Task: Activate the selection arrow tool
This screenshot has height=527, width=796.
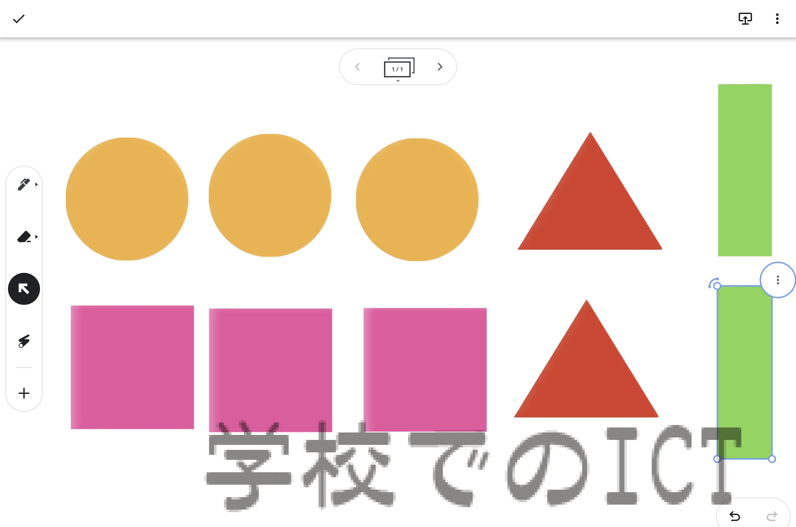Action: [x=24, y=289]
